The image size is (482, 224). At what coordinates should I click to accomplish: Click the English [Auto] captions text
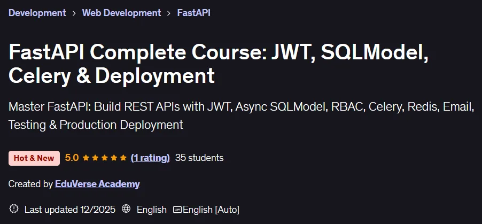[x=211, y=210]
